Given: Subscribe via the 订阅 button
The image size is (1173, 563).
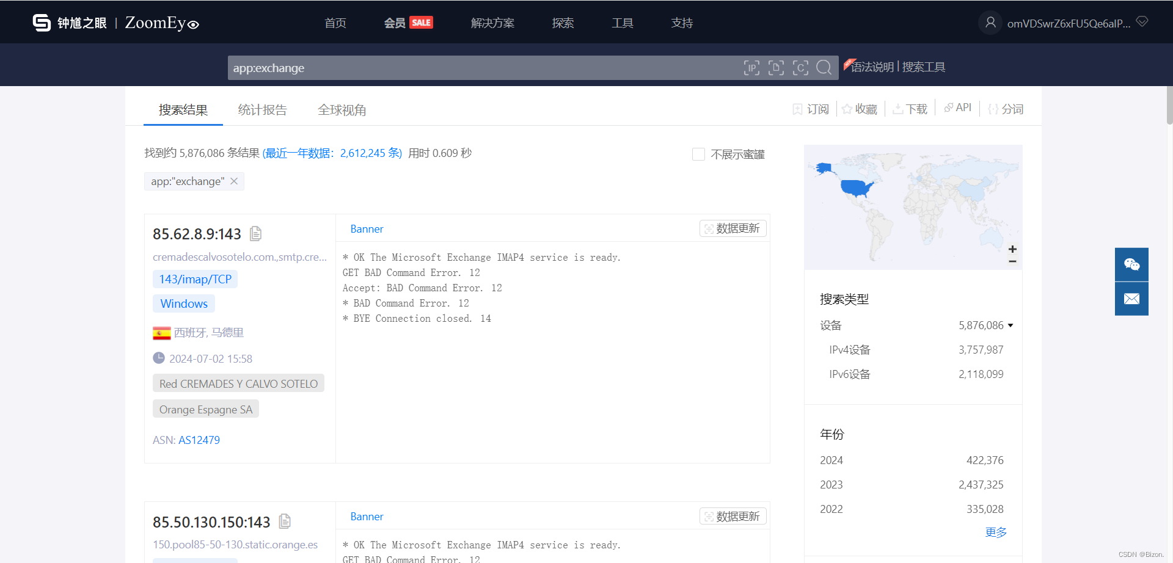Looking at the screenshot, I should click(811, 109).
